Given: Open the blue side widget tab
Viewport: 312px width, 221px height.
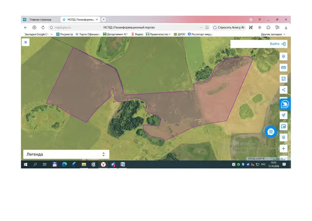Looking at the screenshot, I should point(285,104).
